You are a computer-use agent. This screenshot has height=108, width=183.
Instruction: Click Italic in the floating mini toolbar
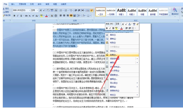(110, 28)
